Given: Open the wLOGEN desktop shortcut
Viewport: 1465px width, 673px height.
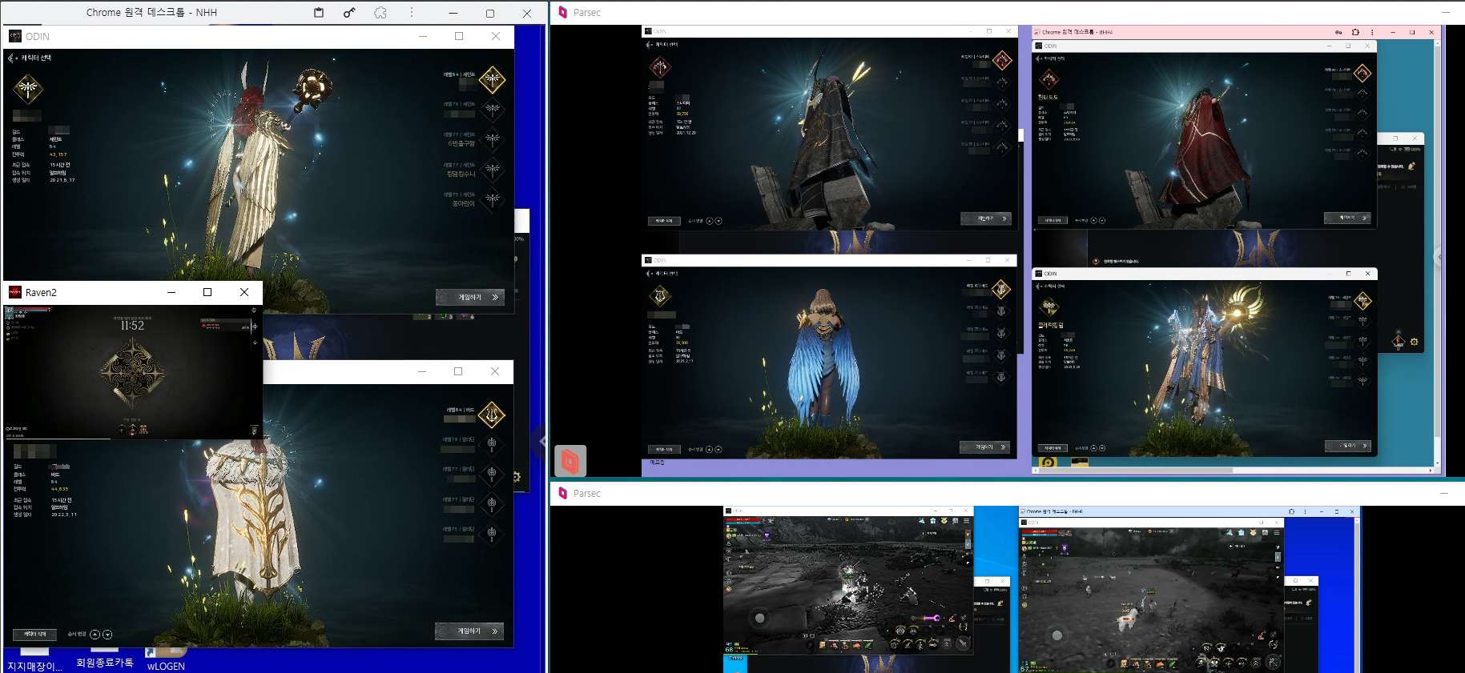Looking at the screenshot, I should (166, 660).
